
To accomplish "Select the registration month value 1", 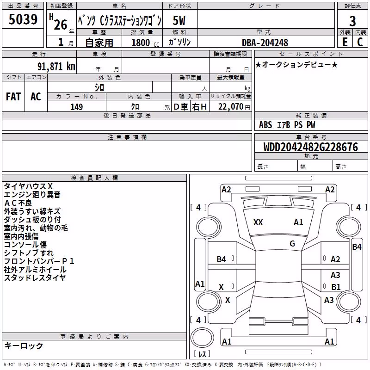I will (61, 42).
